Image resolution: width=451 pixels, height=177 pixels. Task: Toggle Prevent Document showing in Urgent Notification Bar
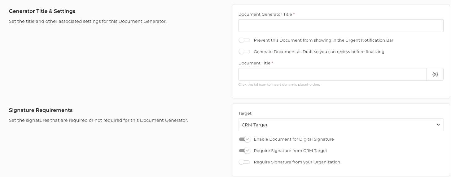point(244,40)
